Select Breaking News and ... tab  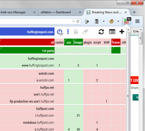(107, 12)
